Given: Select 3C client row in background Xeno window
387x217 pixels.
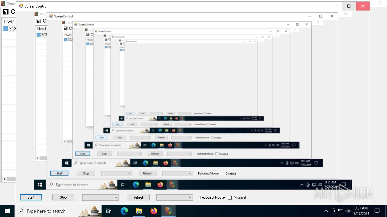Looking at the screenshot, I should (x=10, y=29).
